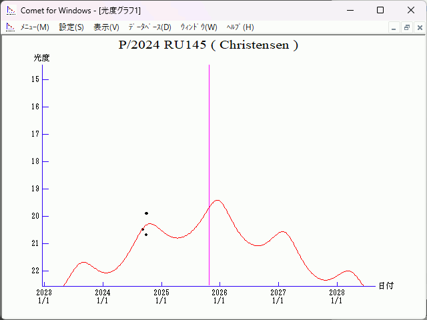
Task: Open the 設定(S) settings menu
Action: tap(71, 27)
